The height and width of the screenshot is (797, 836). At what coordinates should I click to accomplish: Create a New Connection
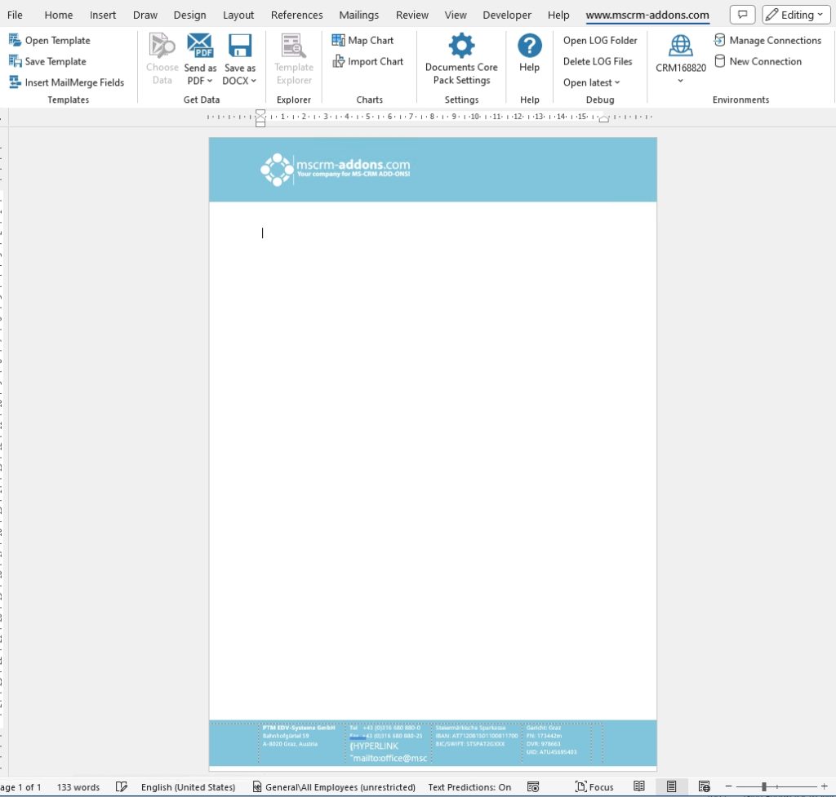(758, 61)
